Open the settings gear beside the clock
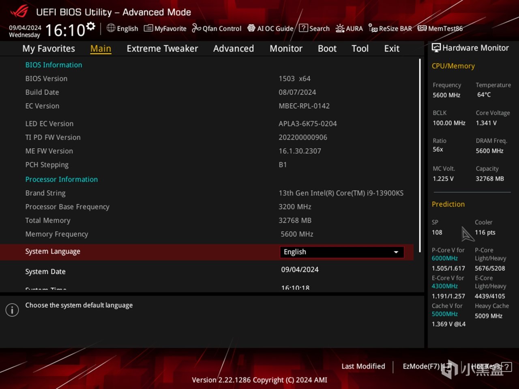Screen dimensions: 519x389 [x=91, y=26]
